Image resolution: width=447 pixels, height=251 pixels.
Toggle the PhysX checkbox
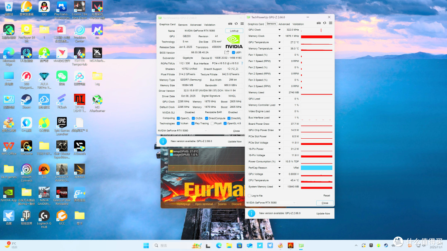[212, 123]
